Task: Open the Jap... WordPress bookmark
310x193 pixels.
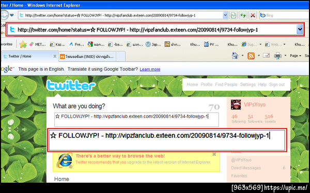Action: pos(153,44)
